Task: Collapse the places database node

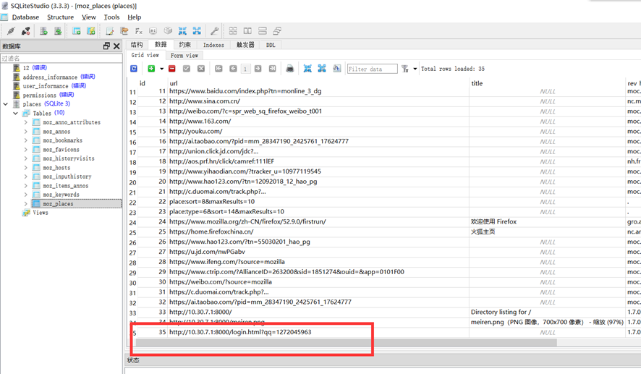Action: click(6, 104)
